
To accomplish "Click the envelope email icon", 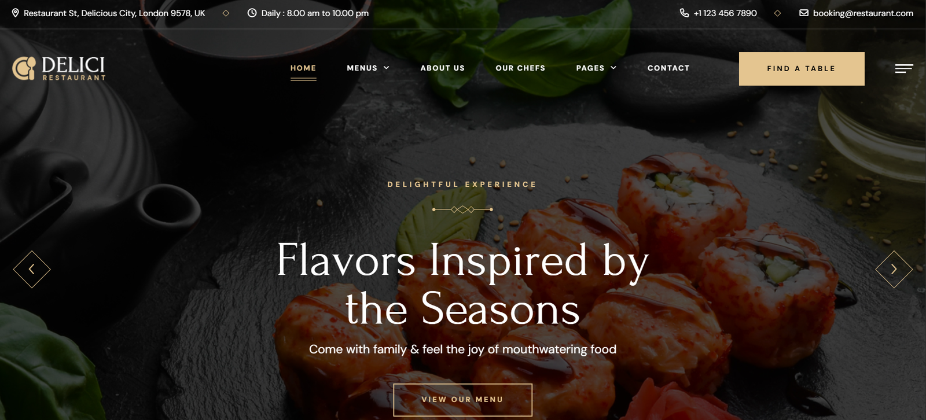I will (804, 13).
